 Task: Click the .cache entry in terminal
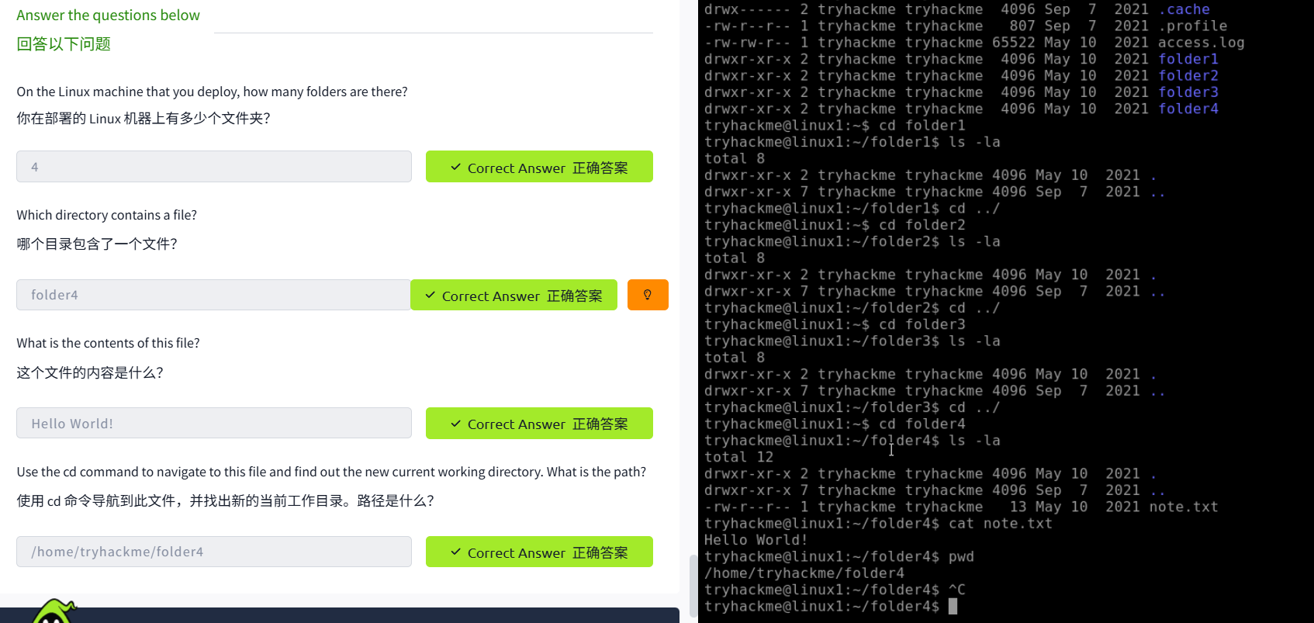[x=1184, y=9]
